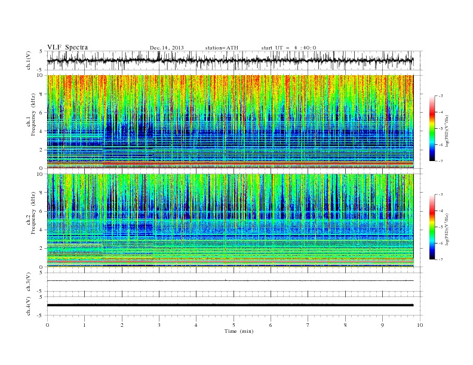Select the date text "Dec. 14, 2013"
This screenshot has height=365, width=473.
point(167,48)
